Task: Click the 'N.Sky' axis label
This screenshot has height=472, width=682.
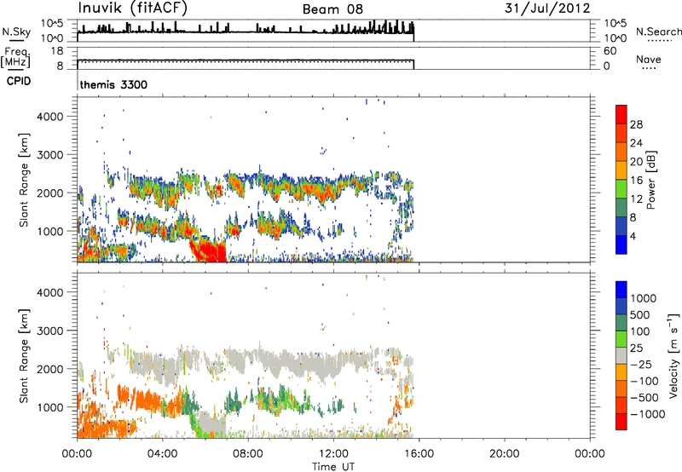Action: [16, 32]
